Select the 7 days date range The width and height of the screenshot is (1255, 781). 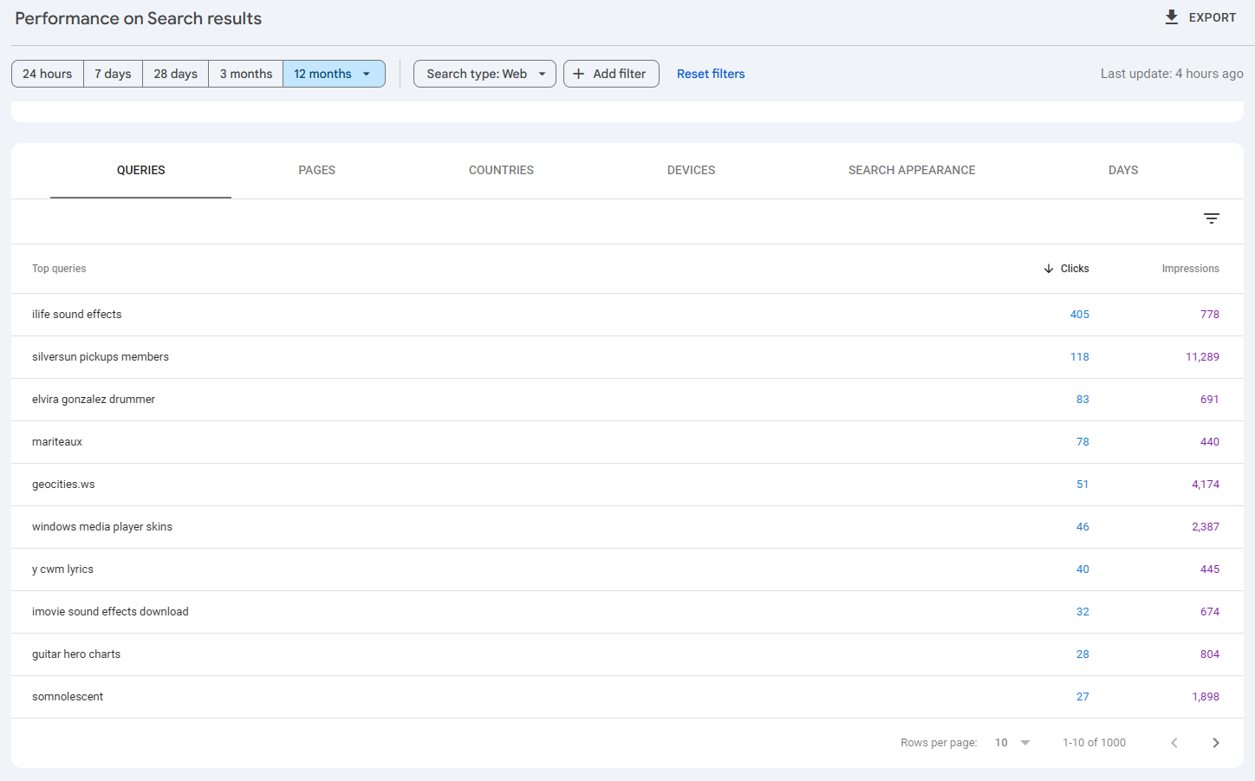pos(113,74)
